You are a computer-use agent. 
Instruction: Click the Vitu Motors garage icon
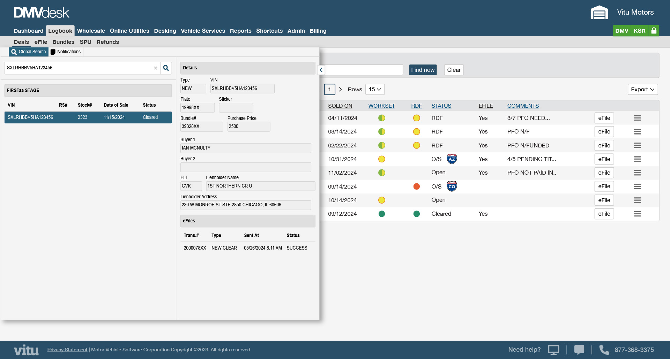[x=599, y=12]
